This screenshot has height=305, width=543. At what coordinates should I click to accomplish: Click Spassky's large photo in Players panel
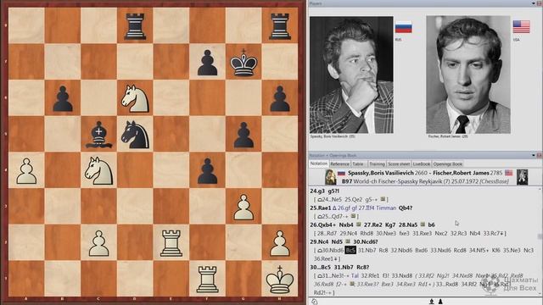click(x=351, y=75)
